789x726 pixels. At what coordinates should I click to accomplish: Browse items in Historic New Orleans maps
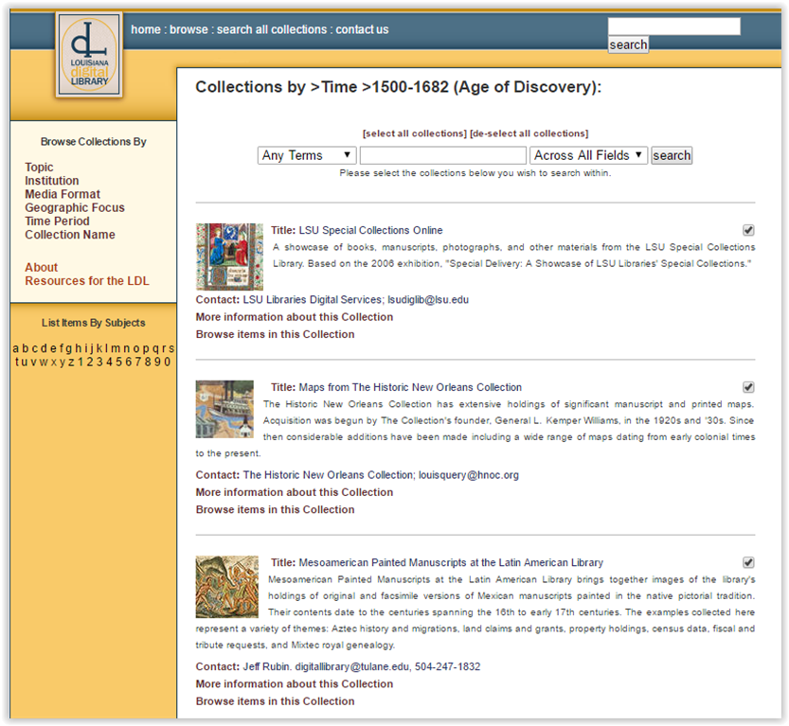(x=275, y=510)
